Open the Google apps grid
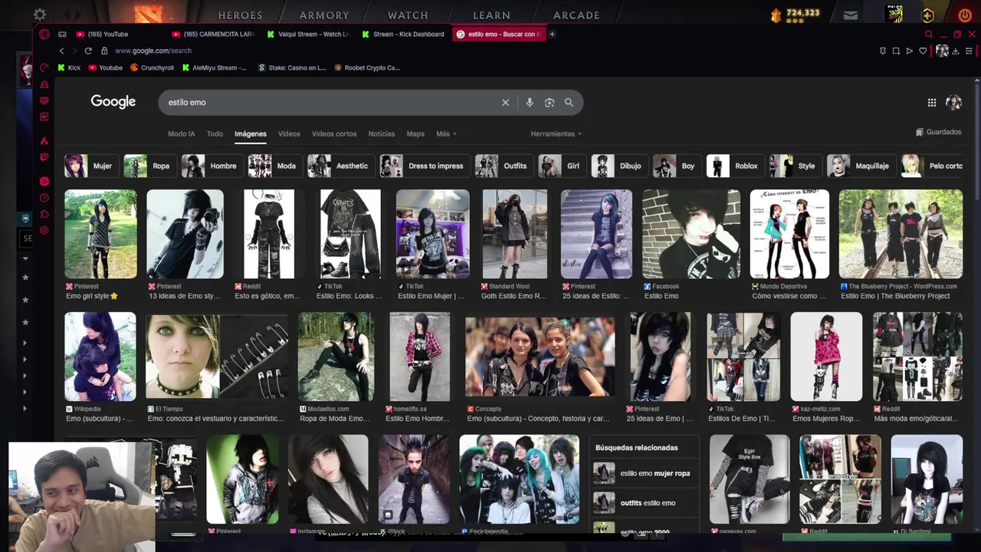 pos(931,103)
